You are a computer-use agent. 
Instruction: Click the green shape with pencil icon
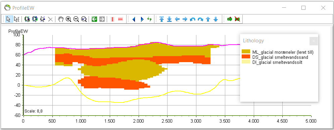(229, 19)
